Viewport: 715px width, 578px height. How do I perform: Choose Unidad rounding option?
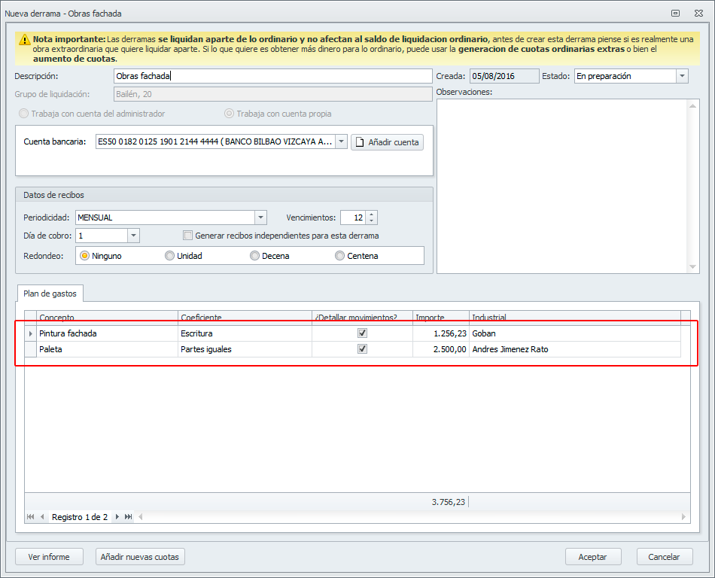pyautogui.click(x=169, y=256)
